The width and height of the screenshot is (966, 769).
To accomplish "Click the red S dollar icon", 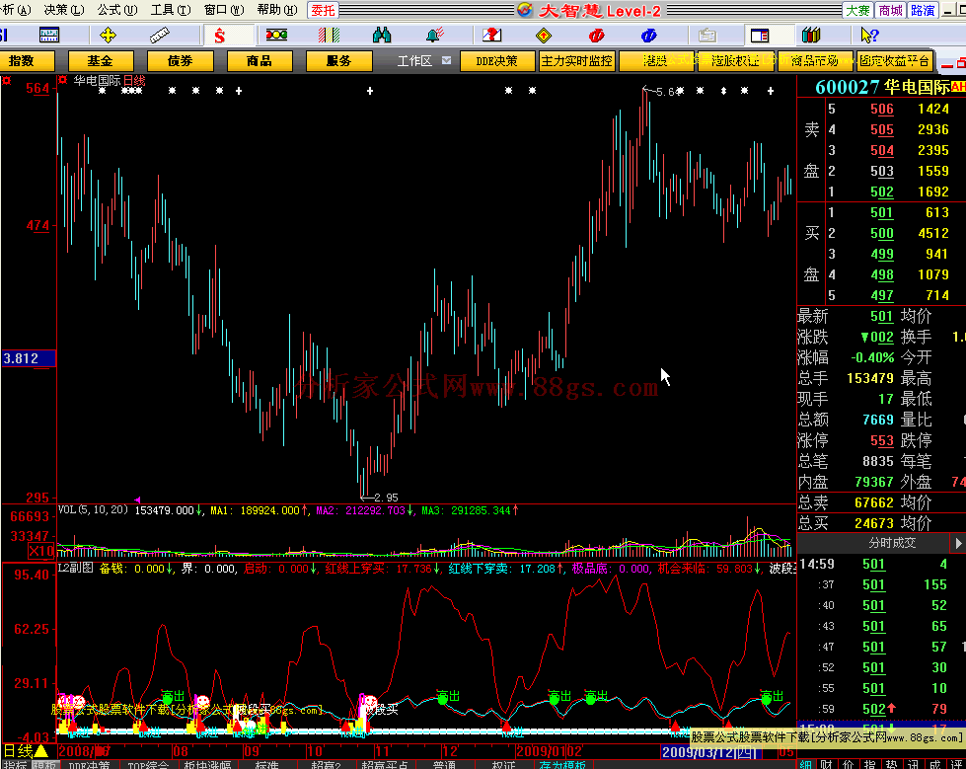I will point(219,36).
